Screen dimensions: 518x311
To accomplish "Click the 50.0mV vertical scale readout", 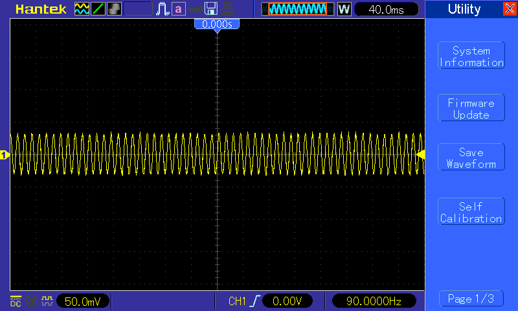I will coord(83,301).
